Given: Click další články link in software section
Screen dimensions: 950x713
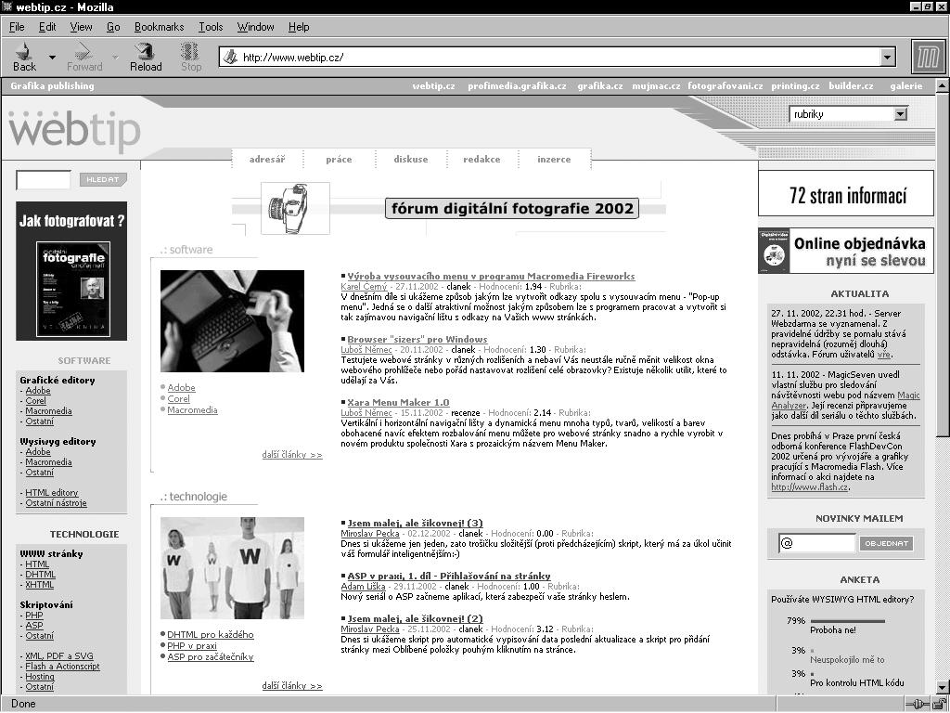Looking at the screenshot, I should [292, 454].
